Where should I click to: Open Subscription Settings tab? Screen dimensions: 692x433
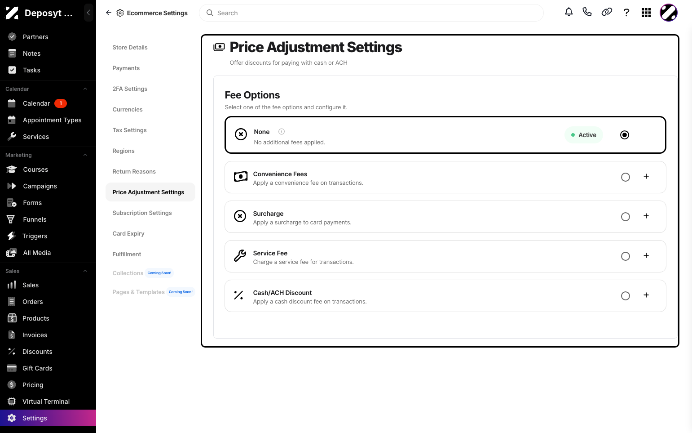[142, 213]
